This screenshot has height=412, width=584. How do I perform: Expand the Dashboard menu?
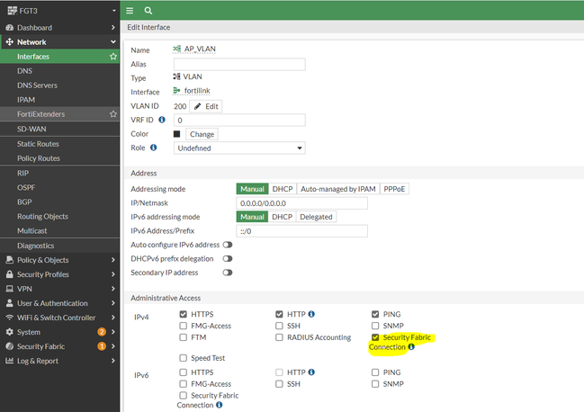coord(113,28)
